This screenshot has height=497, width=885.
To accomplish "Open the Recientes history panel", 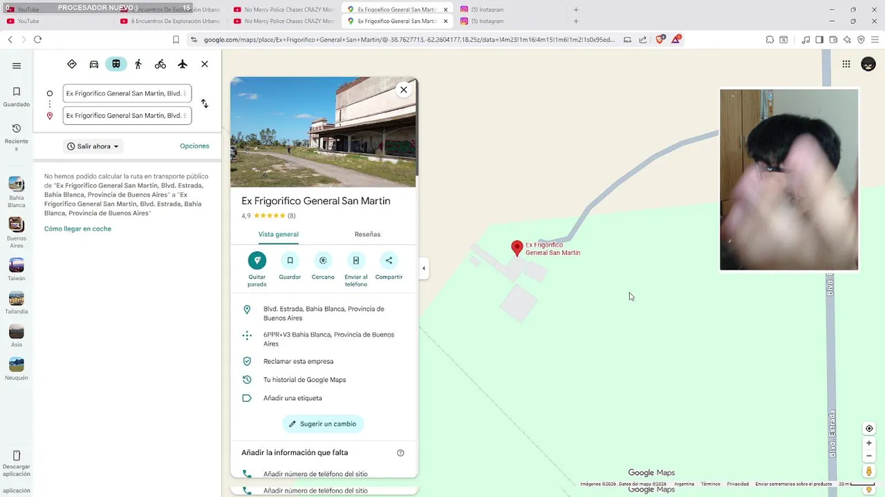I will [x=17, y=137].
